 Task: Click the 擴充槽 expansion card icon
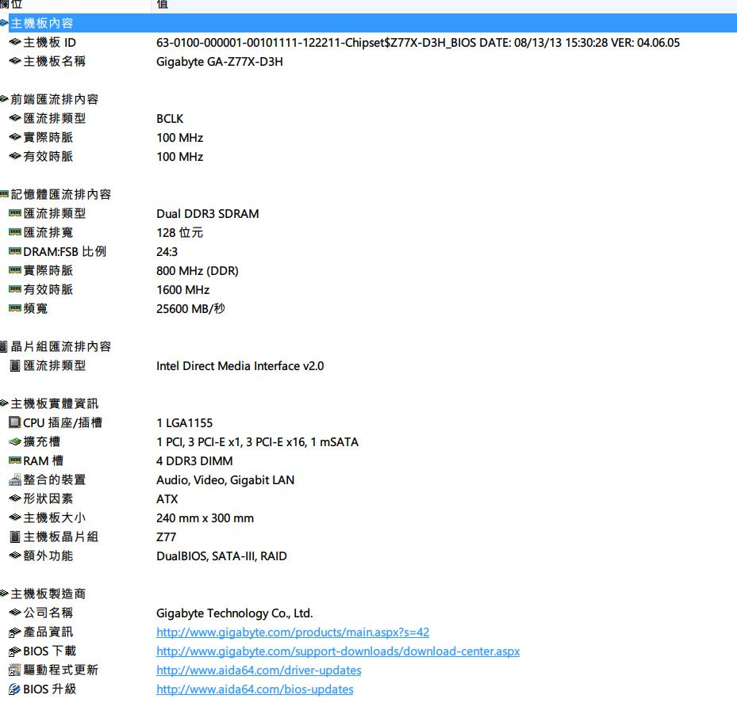tap(15, 441)
